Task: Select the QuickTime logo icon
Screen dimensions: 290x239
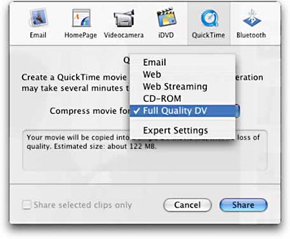Action: pos(209,19)
